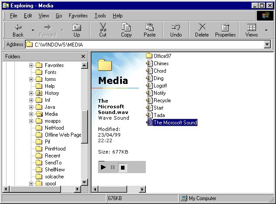The height and width of the screenshot is (204, 276).
Task: Undo the last action with Undo
Action: (x=176, y=30)
